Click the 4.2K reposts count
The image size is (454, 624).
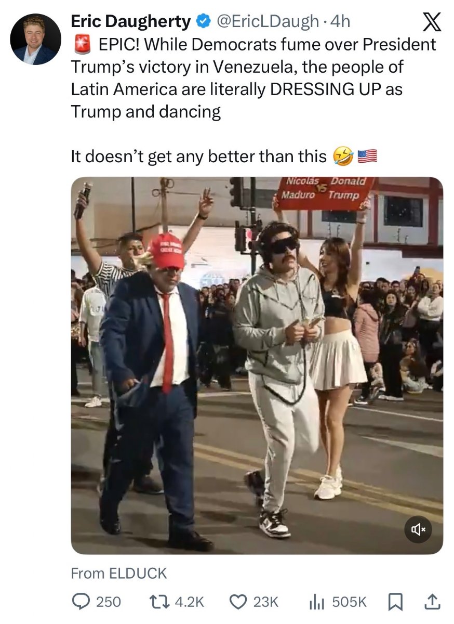190,602
